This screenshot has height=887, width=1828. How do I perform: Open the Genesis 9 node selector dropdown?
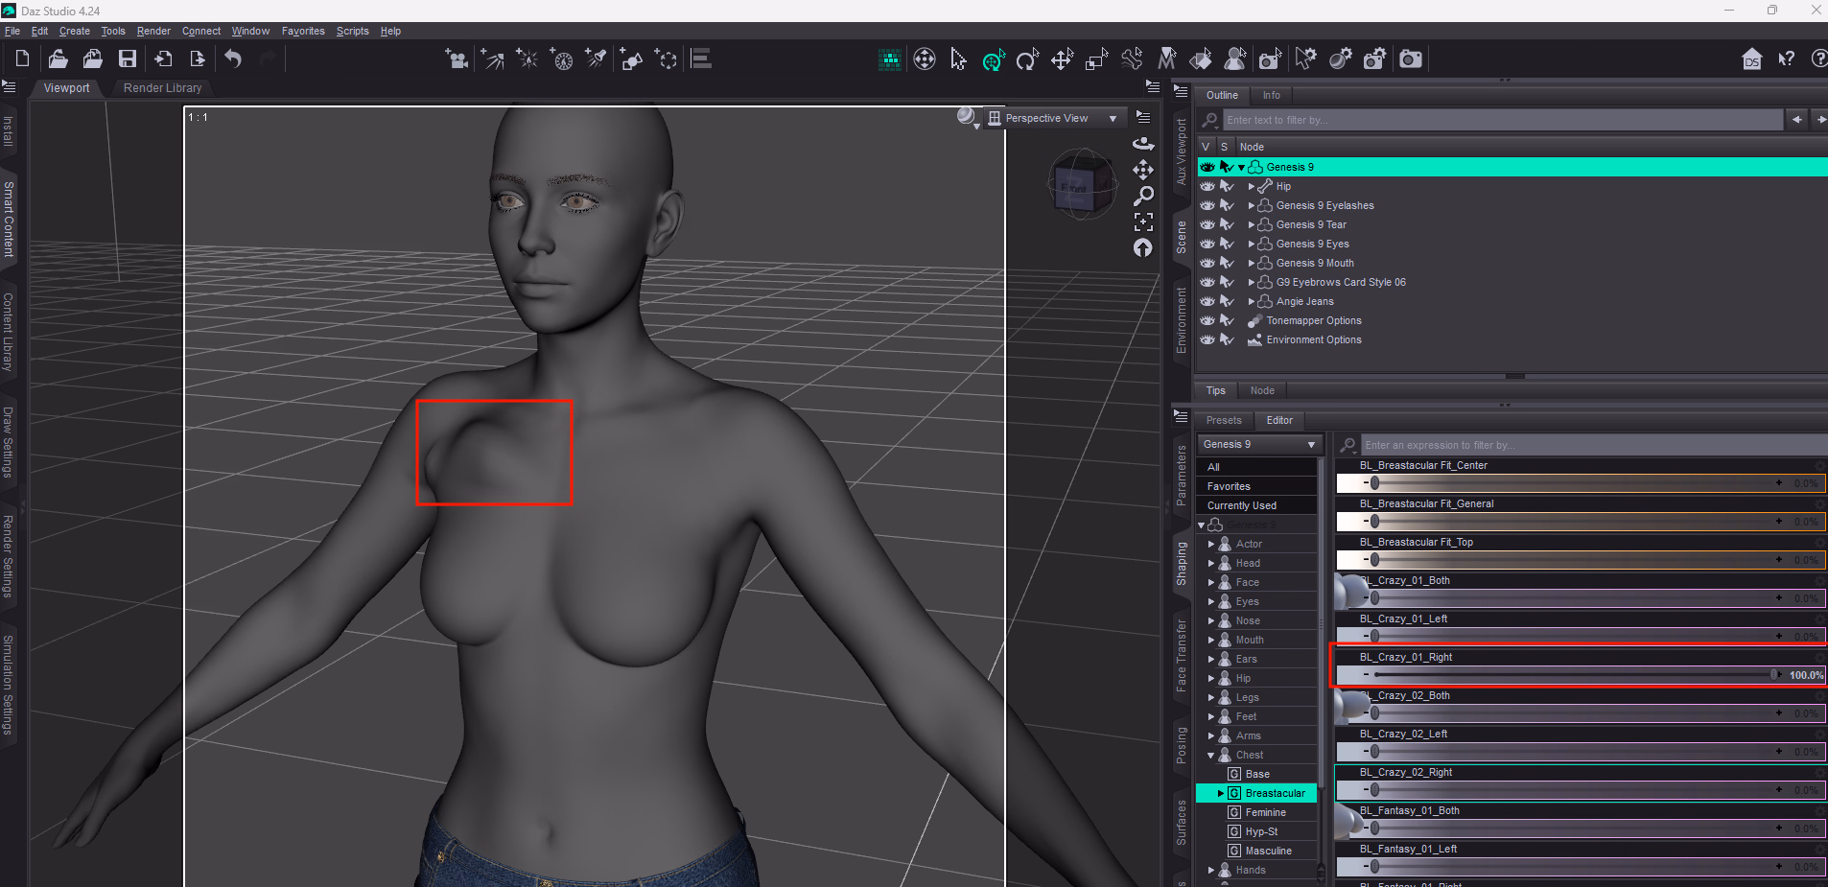point(1259,444)
